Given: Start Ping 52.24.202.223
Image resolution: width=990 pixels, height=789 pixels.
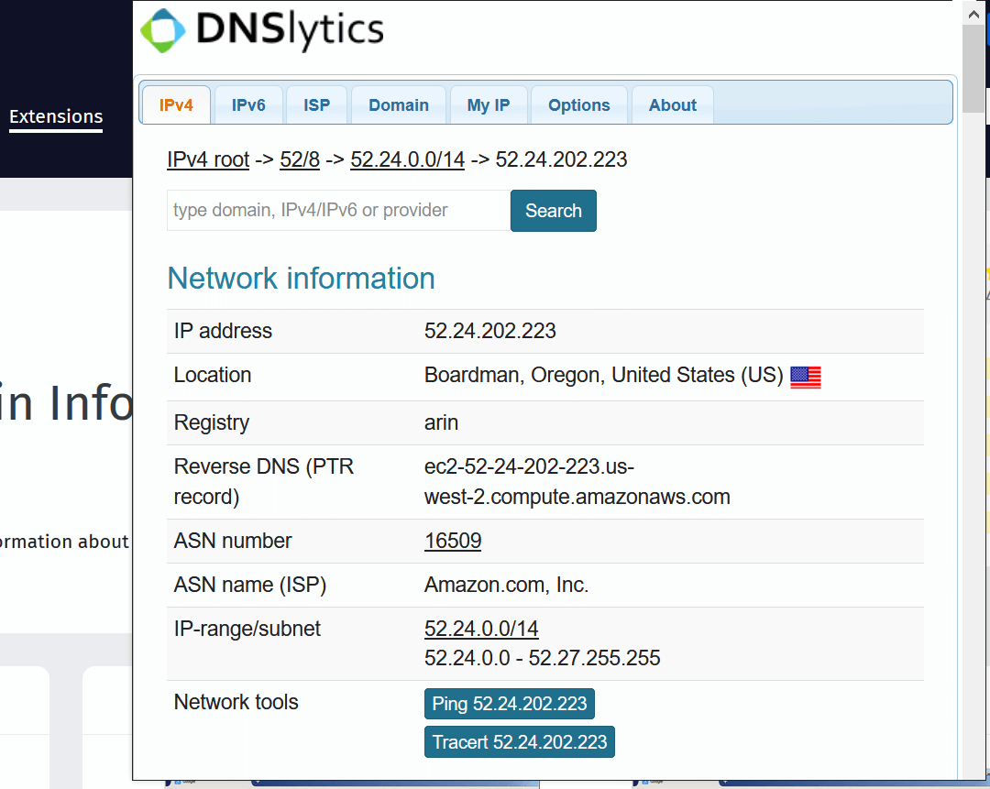Looking at the screenshot, I should (x=509, y=703).
